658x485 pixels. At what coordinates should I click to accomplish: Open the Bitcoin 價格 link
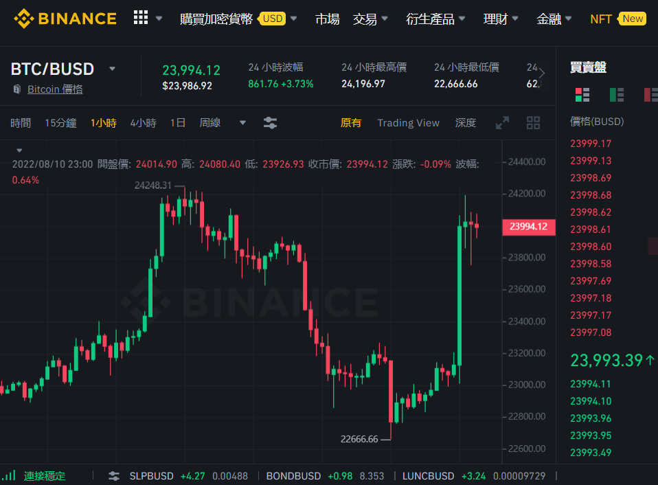pyautogui.click(x=55, y=89)
